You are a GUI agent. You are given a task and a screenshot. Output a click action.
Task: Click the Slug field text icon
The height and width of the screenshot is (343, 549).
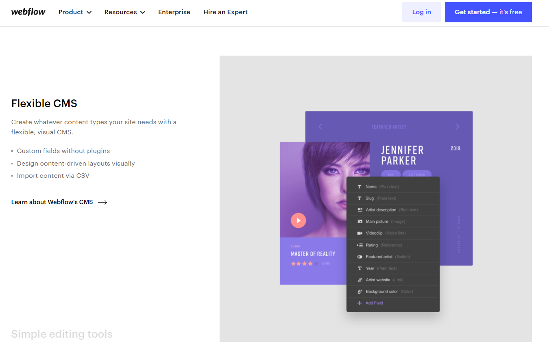[x=359, y=198]
